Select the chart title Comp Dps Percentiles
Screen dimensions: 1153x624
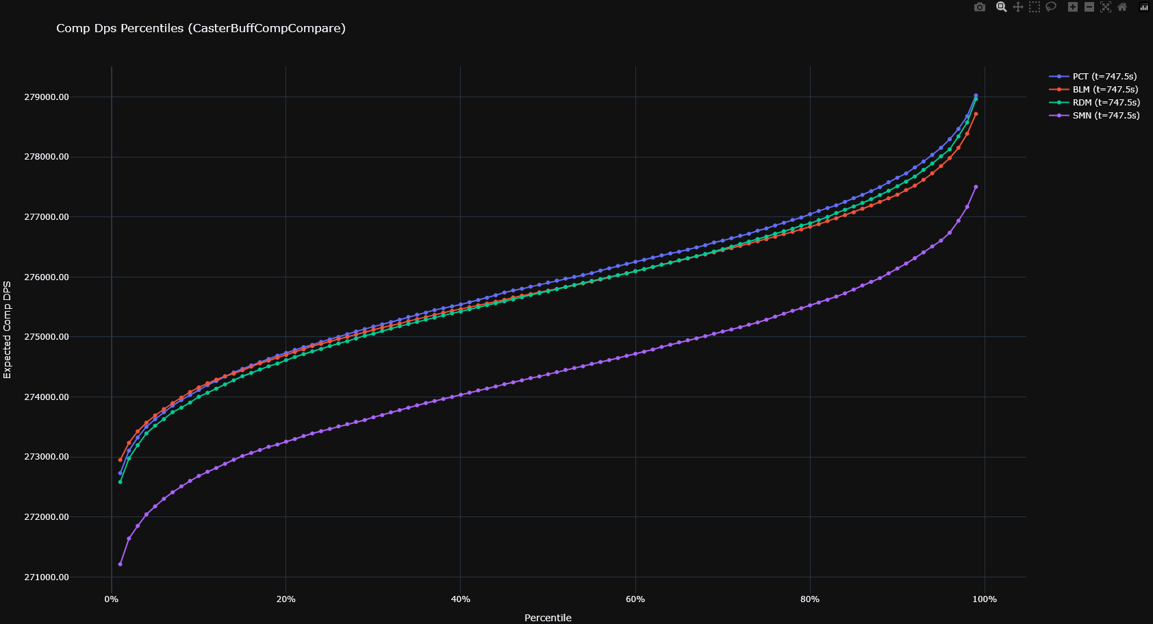point(201,28)
